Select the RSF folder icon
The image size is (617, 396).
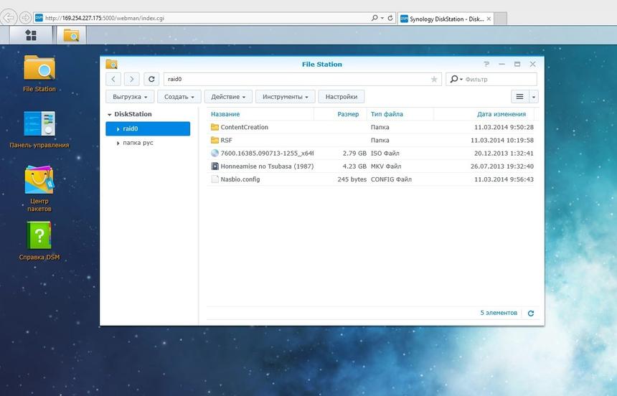215,140
